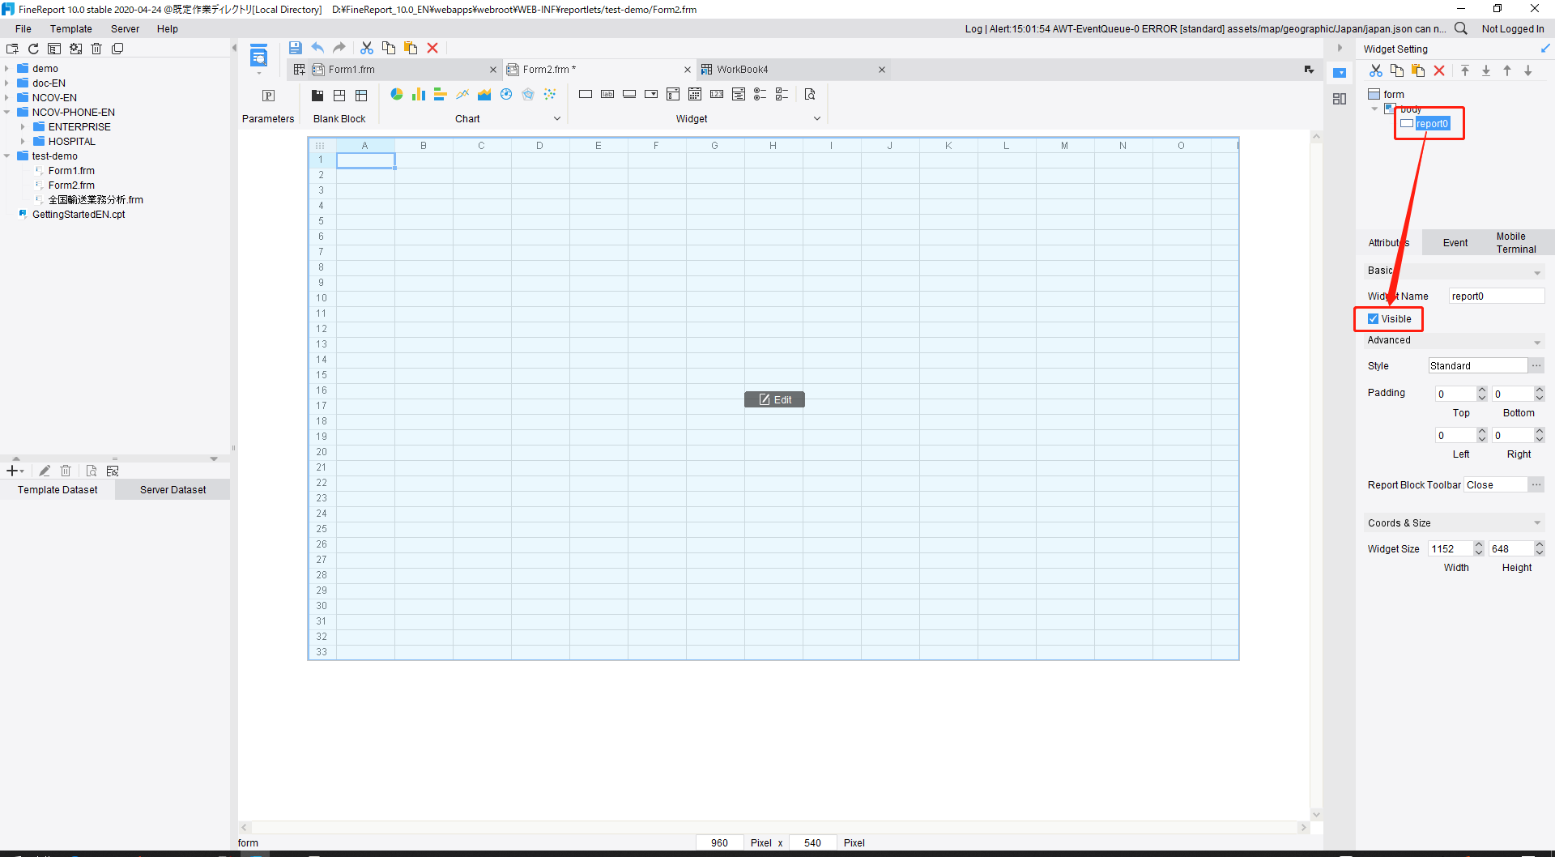Switch to Server Dataset tab
Screen dimensions: 1555x857
[x=173, y=490]
